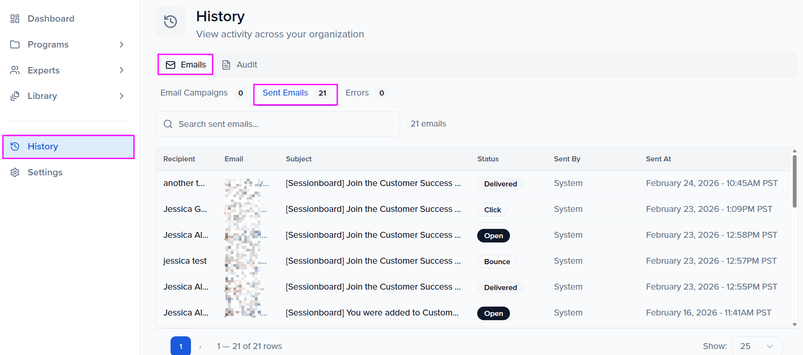Click the Dashboard grid icon in sidebar

click(x=15, y=19)
